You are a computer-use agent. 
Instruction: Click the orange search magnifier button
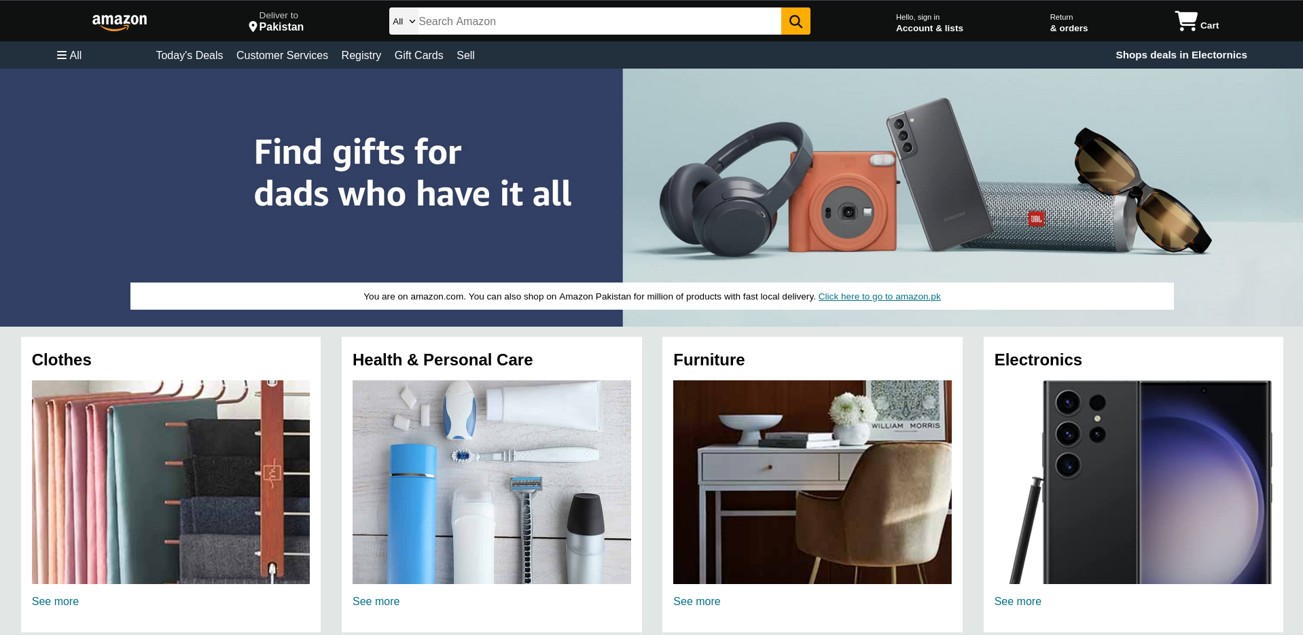[796, 21]
